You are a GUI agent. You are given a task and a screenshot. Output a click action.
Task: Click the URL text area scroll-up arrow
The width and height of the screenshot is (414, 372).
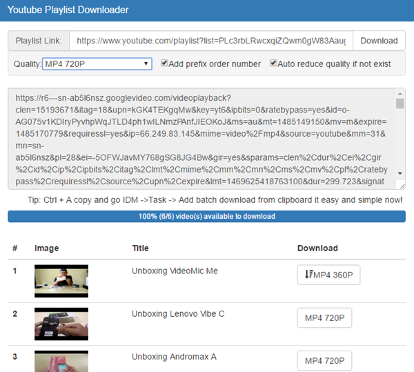click(400, 93)
